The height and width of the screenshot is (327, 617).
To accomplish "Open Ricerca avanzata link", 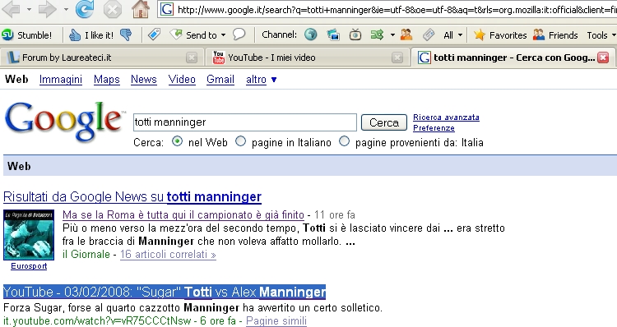I will click(446, 117).
